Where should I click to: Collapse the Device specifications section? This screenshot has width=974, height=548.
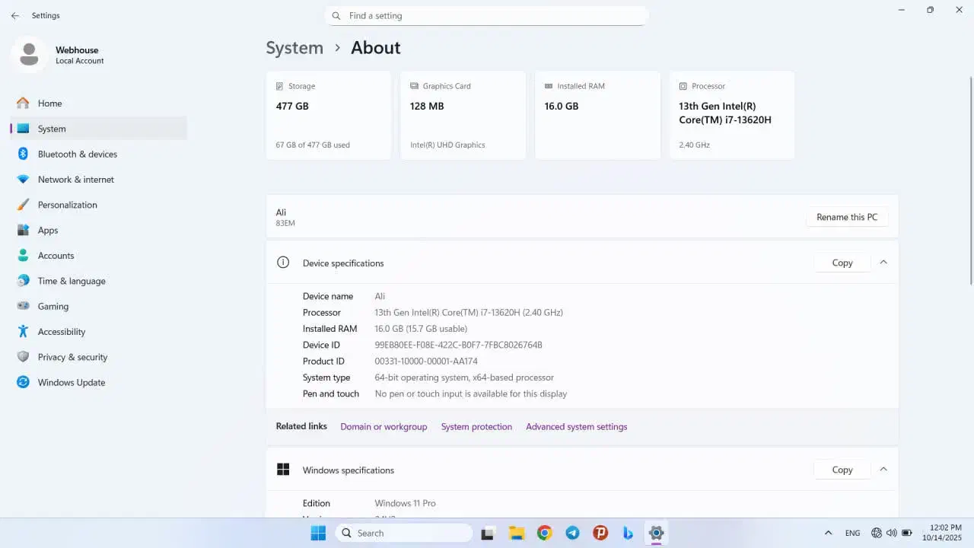point(883,263)
